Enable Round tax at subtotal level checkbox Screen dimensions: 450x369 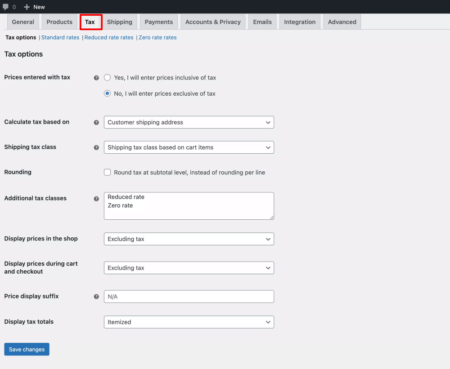click(108, 172)
